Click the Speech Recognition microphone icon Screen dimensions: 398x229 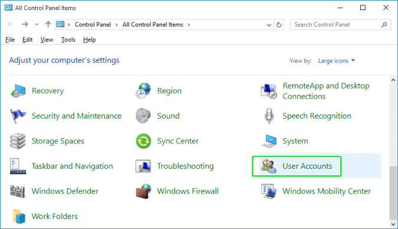click(269, 116)
